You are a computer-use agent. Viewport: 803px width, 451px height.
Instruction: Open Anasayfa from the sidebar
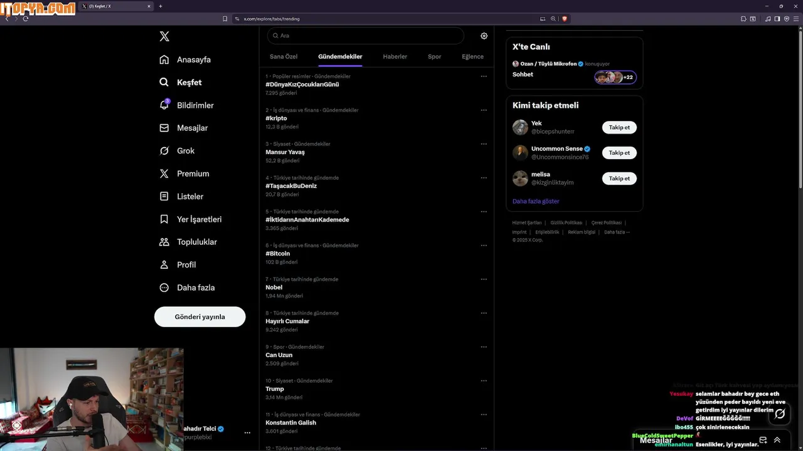pos(185,60)
